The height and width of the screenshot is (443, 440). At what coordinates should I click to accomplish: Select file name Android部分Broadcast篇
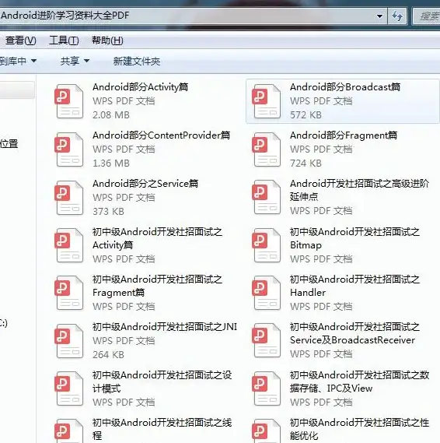pyautogui.click(x=345, y=87)
